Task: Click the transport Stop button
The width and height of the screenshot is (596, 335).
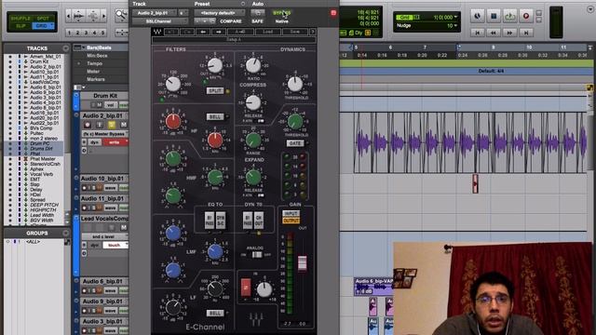Action: (494, 16)
